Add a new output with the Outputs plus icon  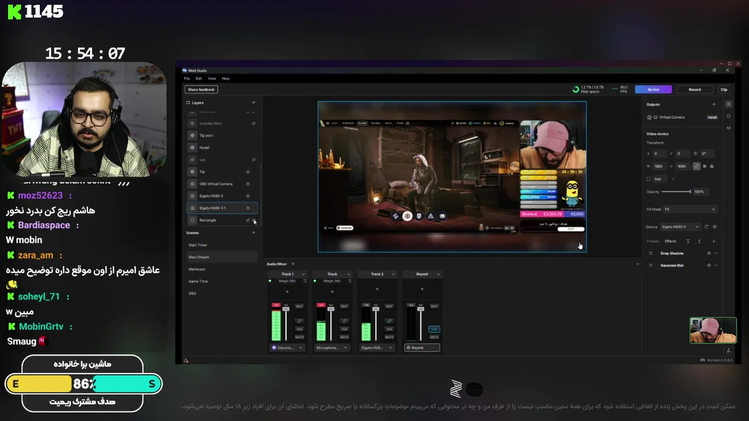pyautogui.click(x=714, y=104)
